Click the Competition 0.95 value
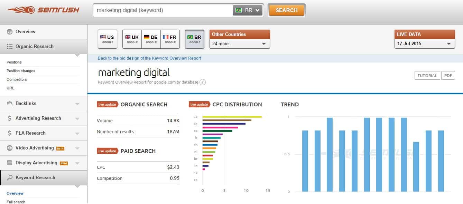The height and width of the screenshot is (204, 463). [x=175, y=178]
